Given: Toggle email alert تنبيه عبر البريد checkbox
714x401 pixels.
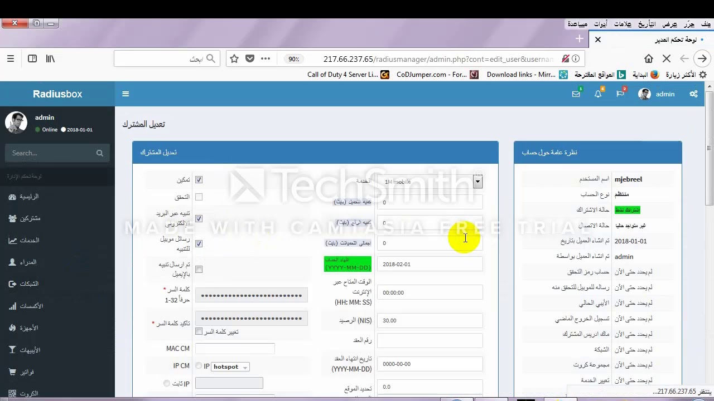Looking at the screenshot, I should (x=199, y=219).
